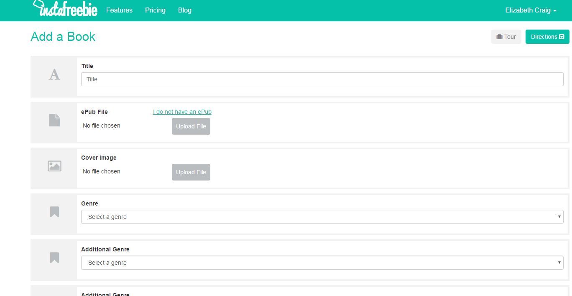Click Upload File for the Cover Image
This screenshot has height=296, width=572.
(x=191, y=172)
